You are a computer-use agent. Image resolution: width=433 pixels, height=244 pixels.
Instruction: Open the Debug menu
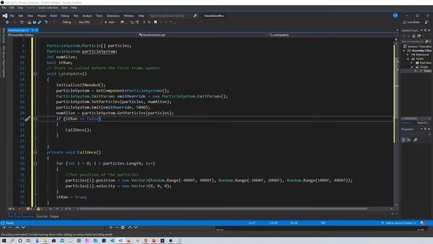pos(65,16)
